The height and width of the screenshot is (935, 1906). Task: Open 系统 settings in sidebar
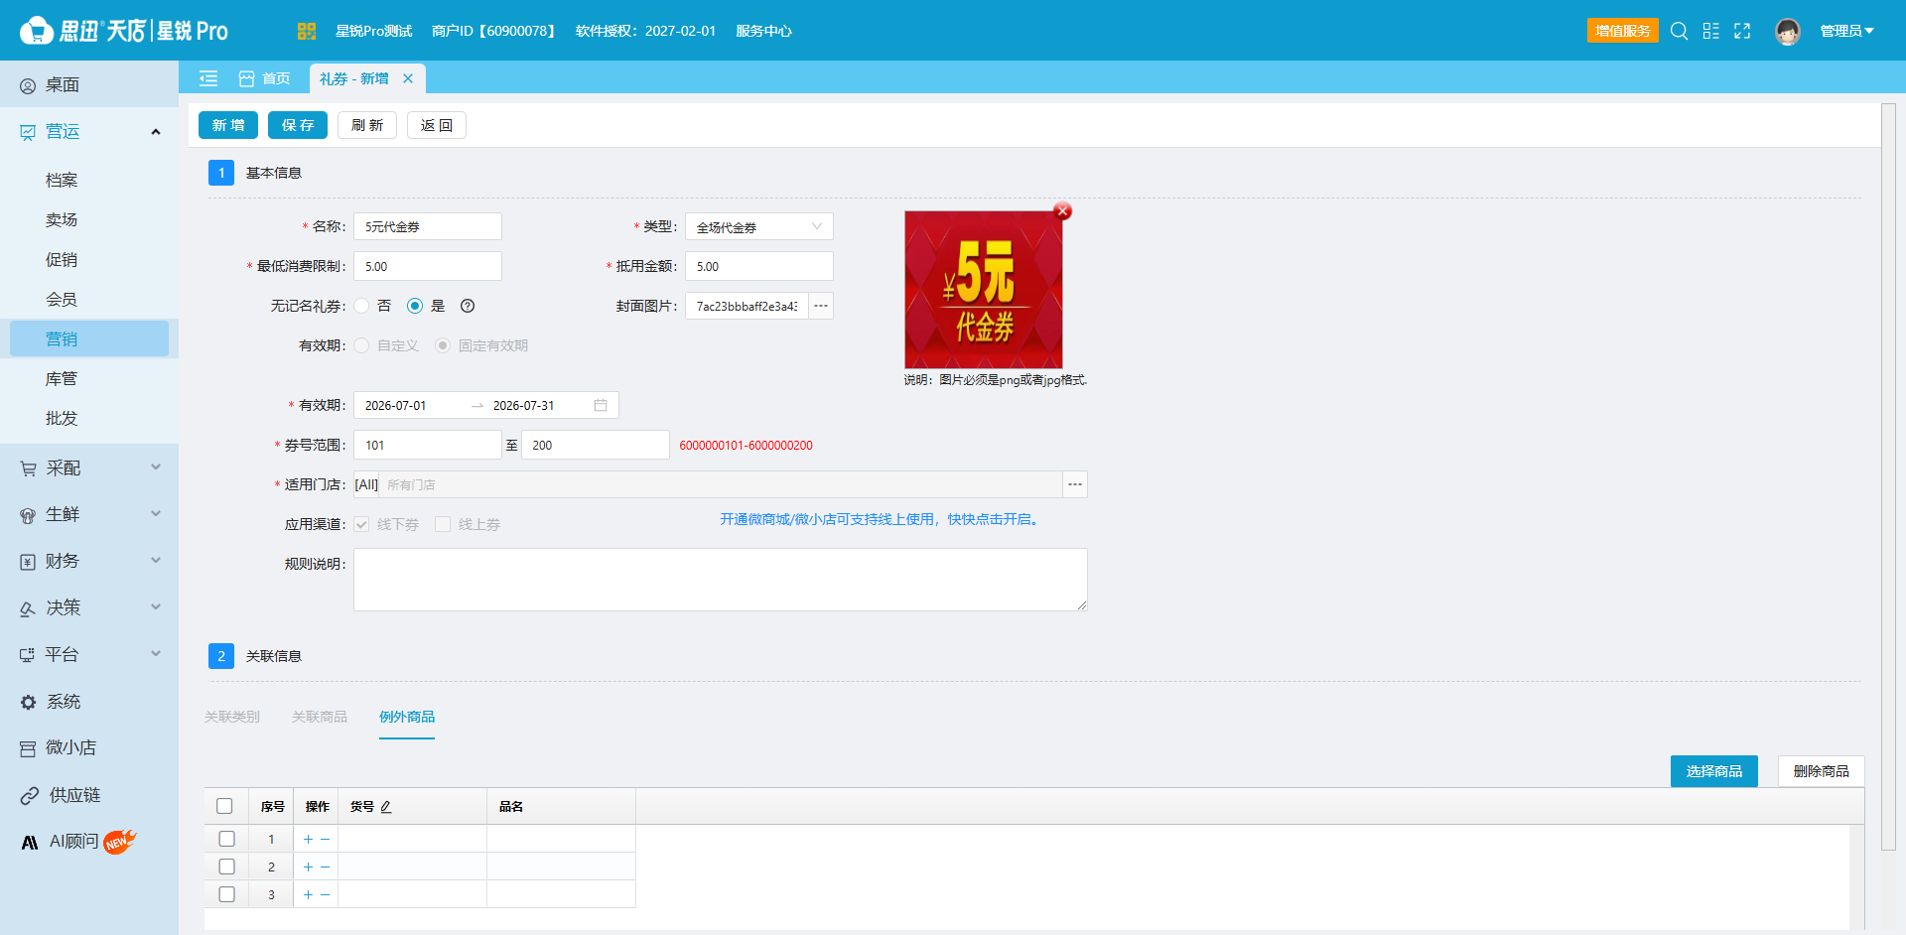pyautogui.click(x=89, y=702)
